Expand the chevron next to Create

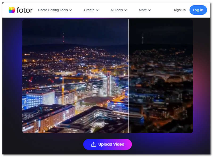point(97,10)
